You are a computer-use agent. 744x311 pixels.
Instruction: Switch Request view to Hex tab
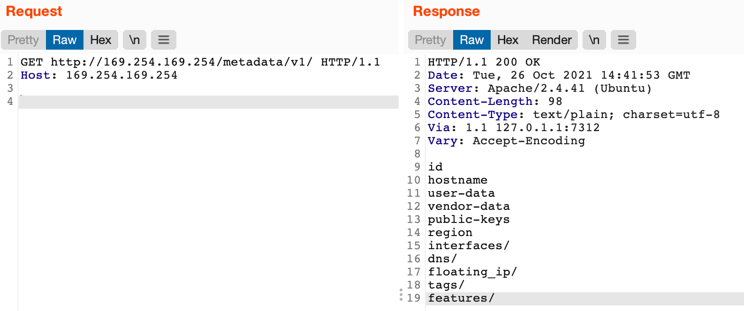(100, 40)
